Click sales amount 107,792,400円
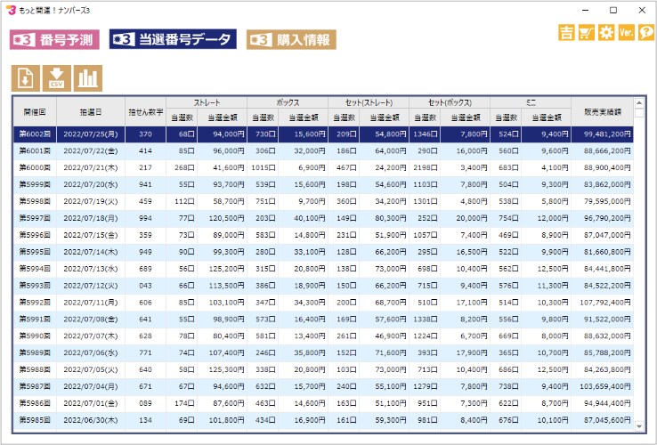 pos(605,302)
